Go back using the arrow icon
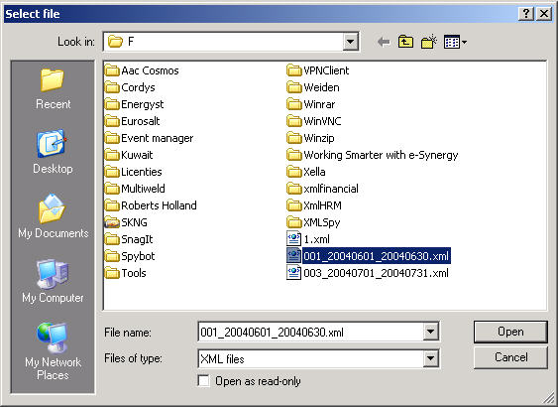 click(x=384, y=42)
